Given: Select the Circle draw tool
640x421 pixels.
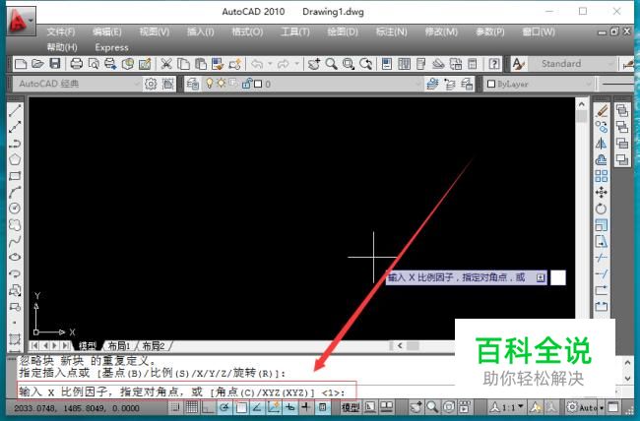Looking at the screenshot, I should tap(15, 209).
